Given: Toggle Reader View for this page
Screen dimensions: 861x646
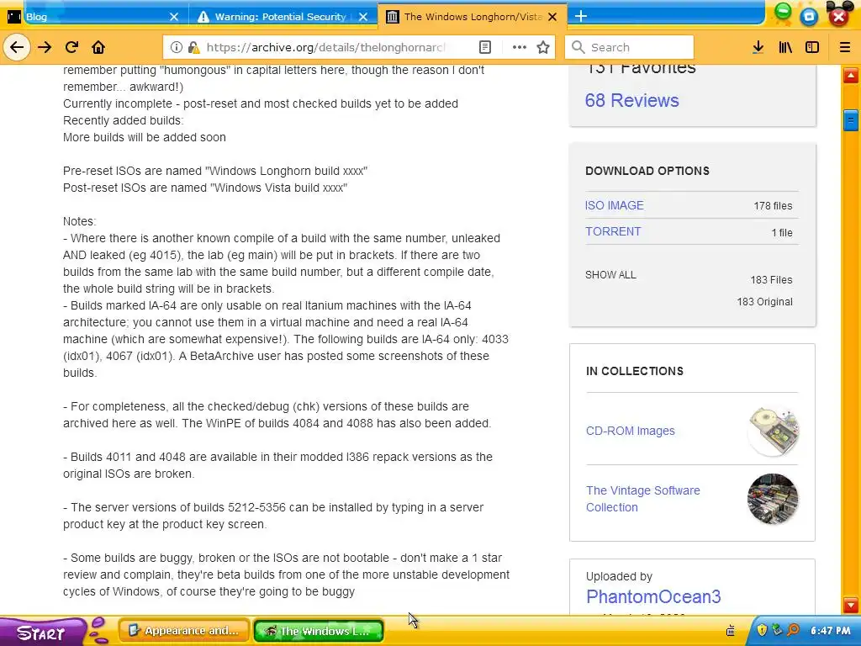Looking at the screenshot, I should (x=485, y=47).
